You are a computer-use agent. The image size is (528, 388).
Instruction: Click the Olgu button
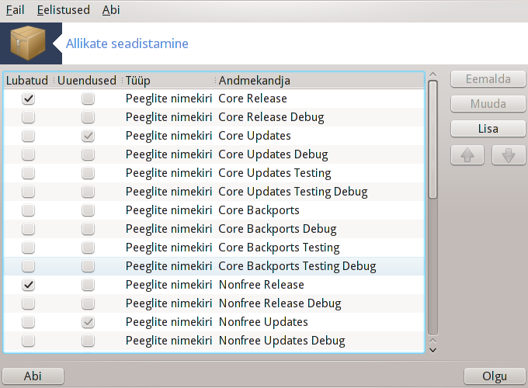click(x=495, y=376)
